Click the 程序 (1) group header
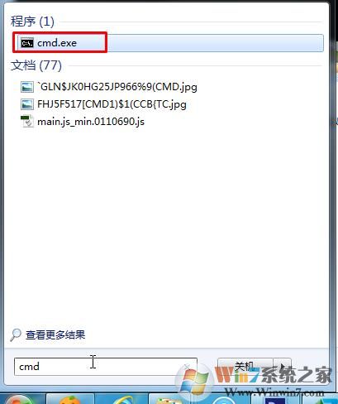Viewport: 338px width, 404px height. tap(32, 22)
